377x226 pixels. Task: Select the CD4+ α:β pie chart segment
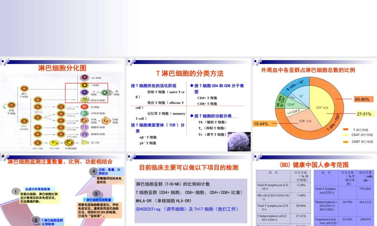pyautogui.click(x=320, y=107)
